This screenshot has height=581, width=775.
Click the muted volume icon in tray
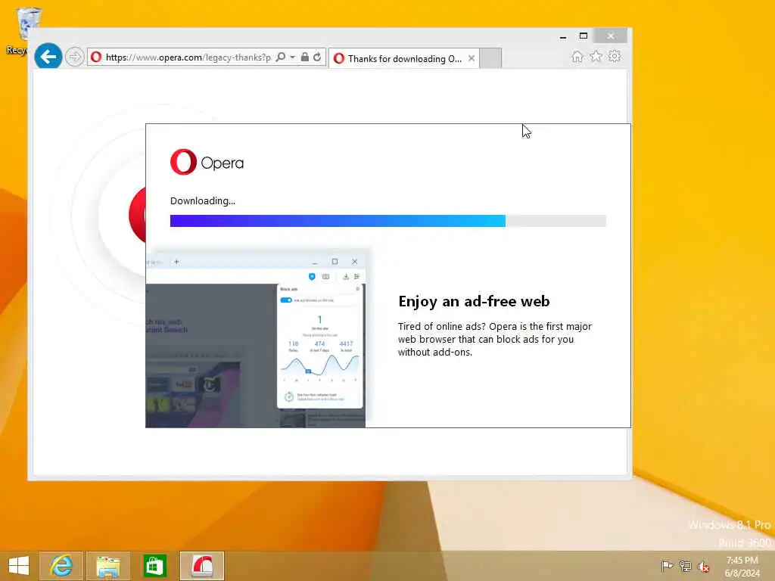(x=703, y=566)
